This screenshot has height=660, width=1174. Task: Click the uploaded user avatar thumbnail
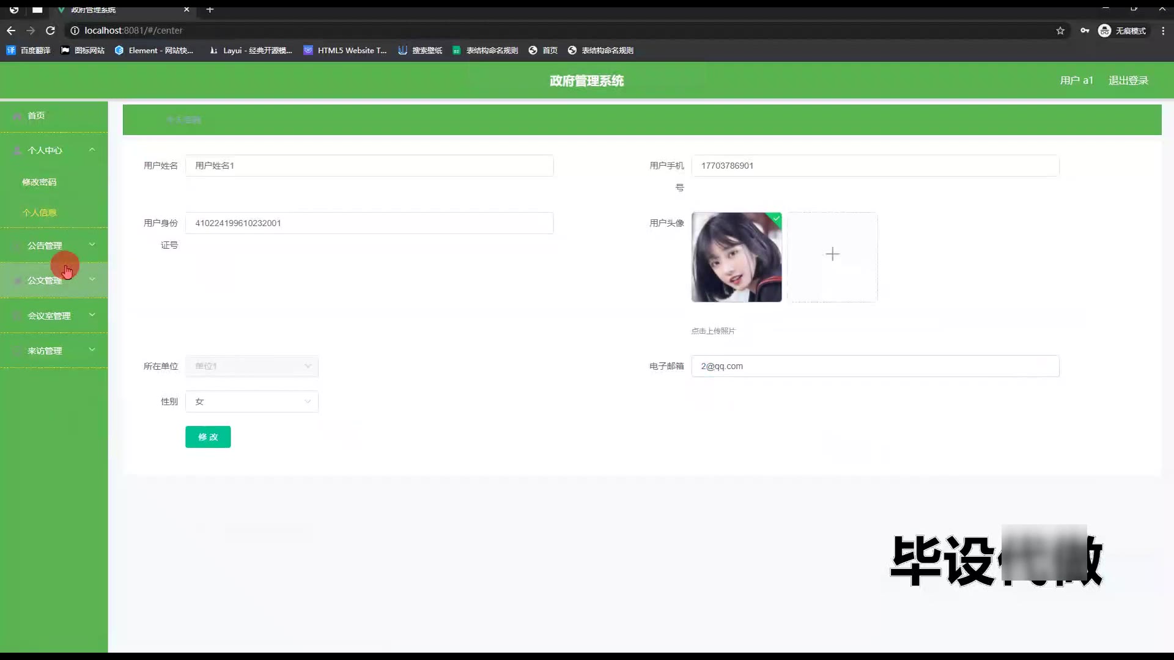(736, 257)
